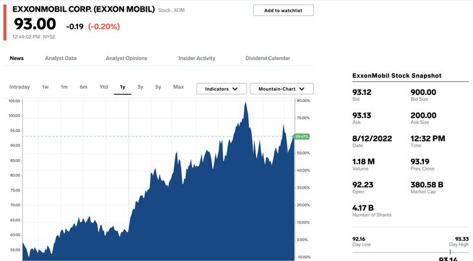Screen dimensions: 473x261
Task: Click the 105.00 y-axis label
Action: (x=14, y=101)
